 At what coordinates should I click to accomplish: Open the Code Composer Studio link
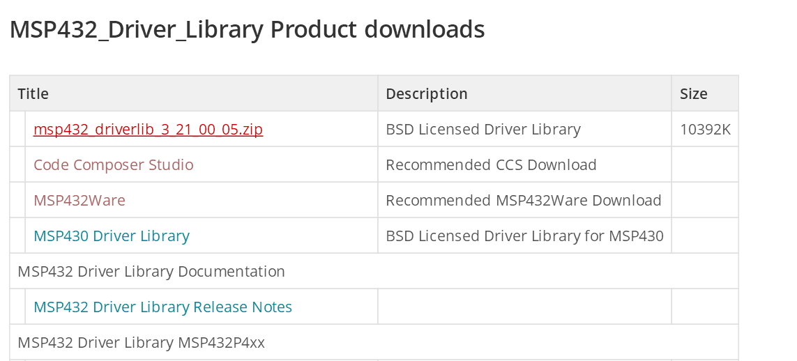point(114,165)
